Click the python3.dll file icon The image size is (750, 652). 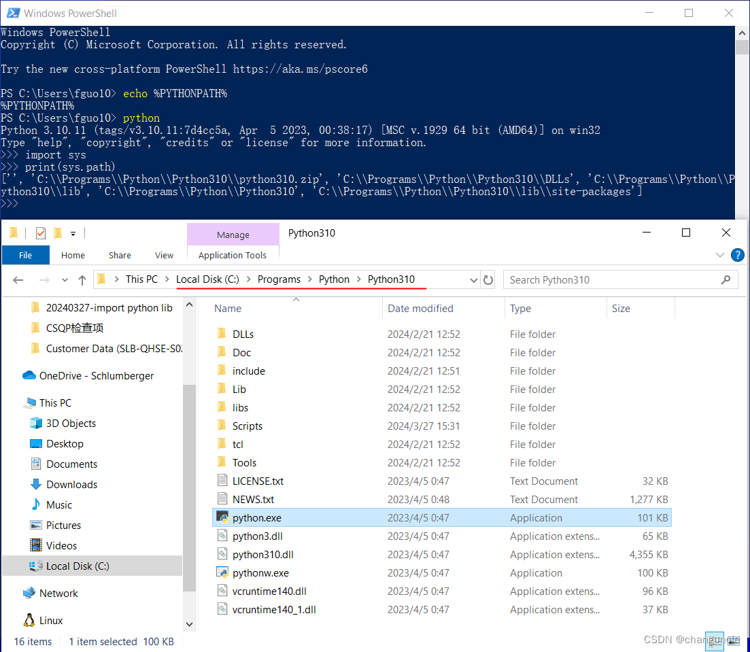pyautogui.click(x=222, y=535)
